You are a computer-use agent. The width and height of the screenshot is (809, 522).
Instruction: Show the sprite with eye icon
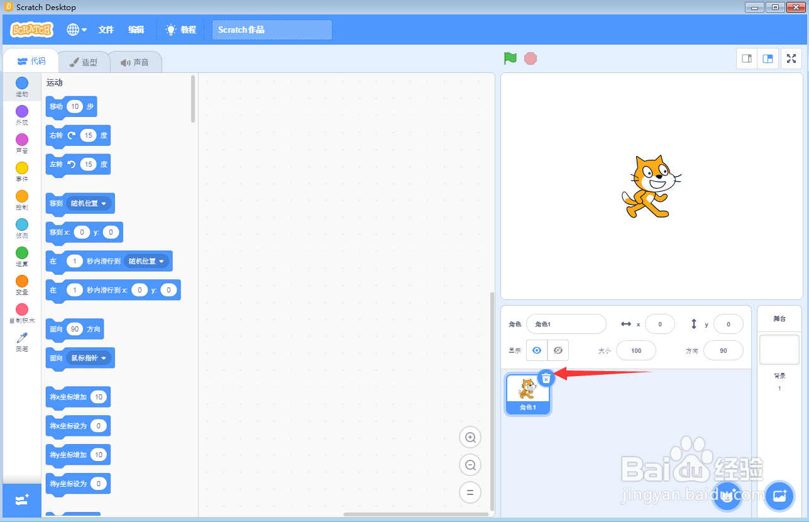tap(537, 350)
